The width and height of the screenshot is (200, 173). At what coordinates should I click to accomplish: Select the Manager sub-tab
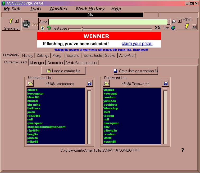click(x=37, y=63)
